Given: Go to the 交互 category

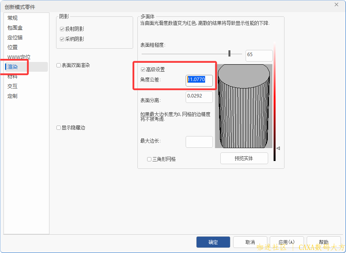Looking at the screenshot, I should tap(12, 86).
